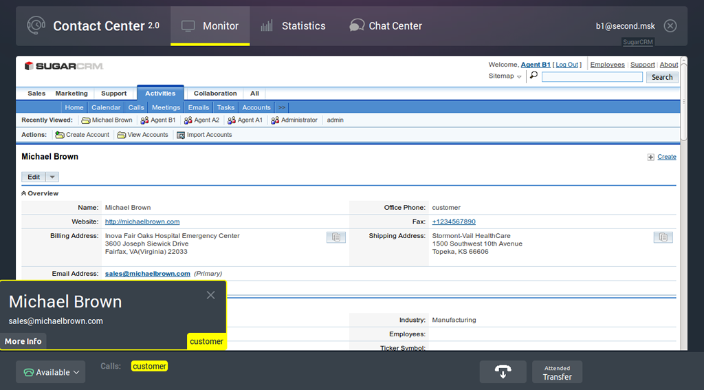Click yellow customer tag in popup
The image size is (704, 390).
pos(206,341)
